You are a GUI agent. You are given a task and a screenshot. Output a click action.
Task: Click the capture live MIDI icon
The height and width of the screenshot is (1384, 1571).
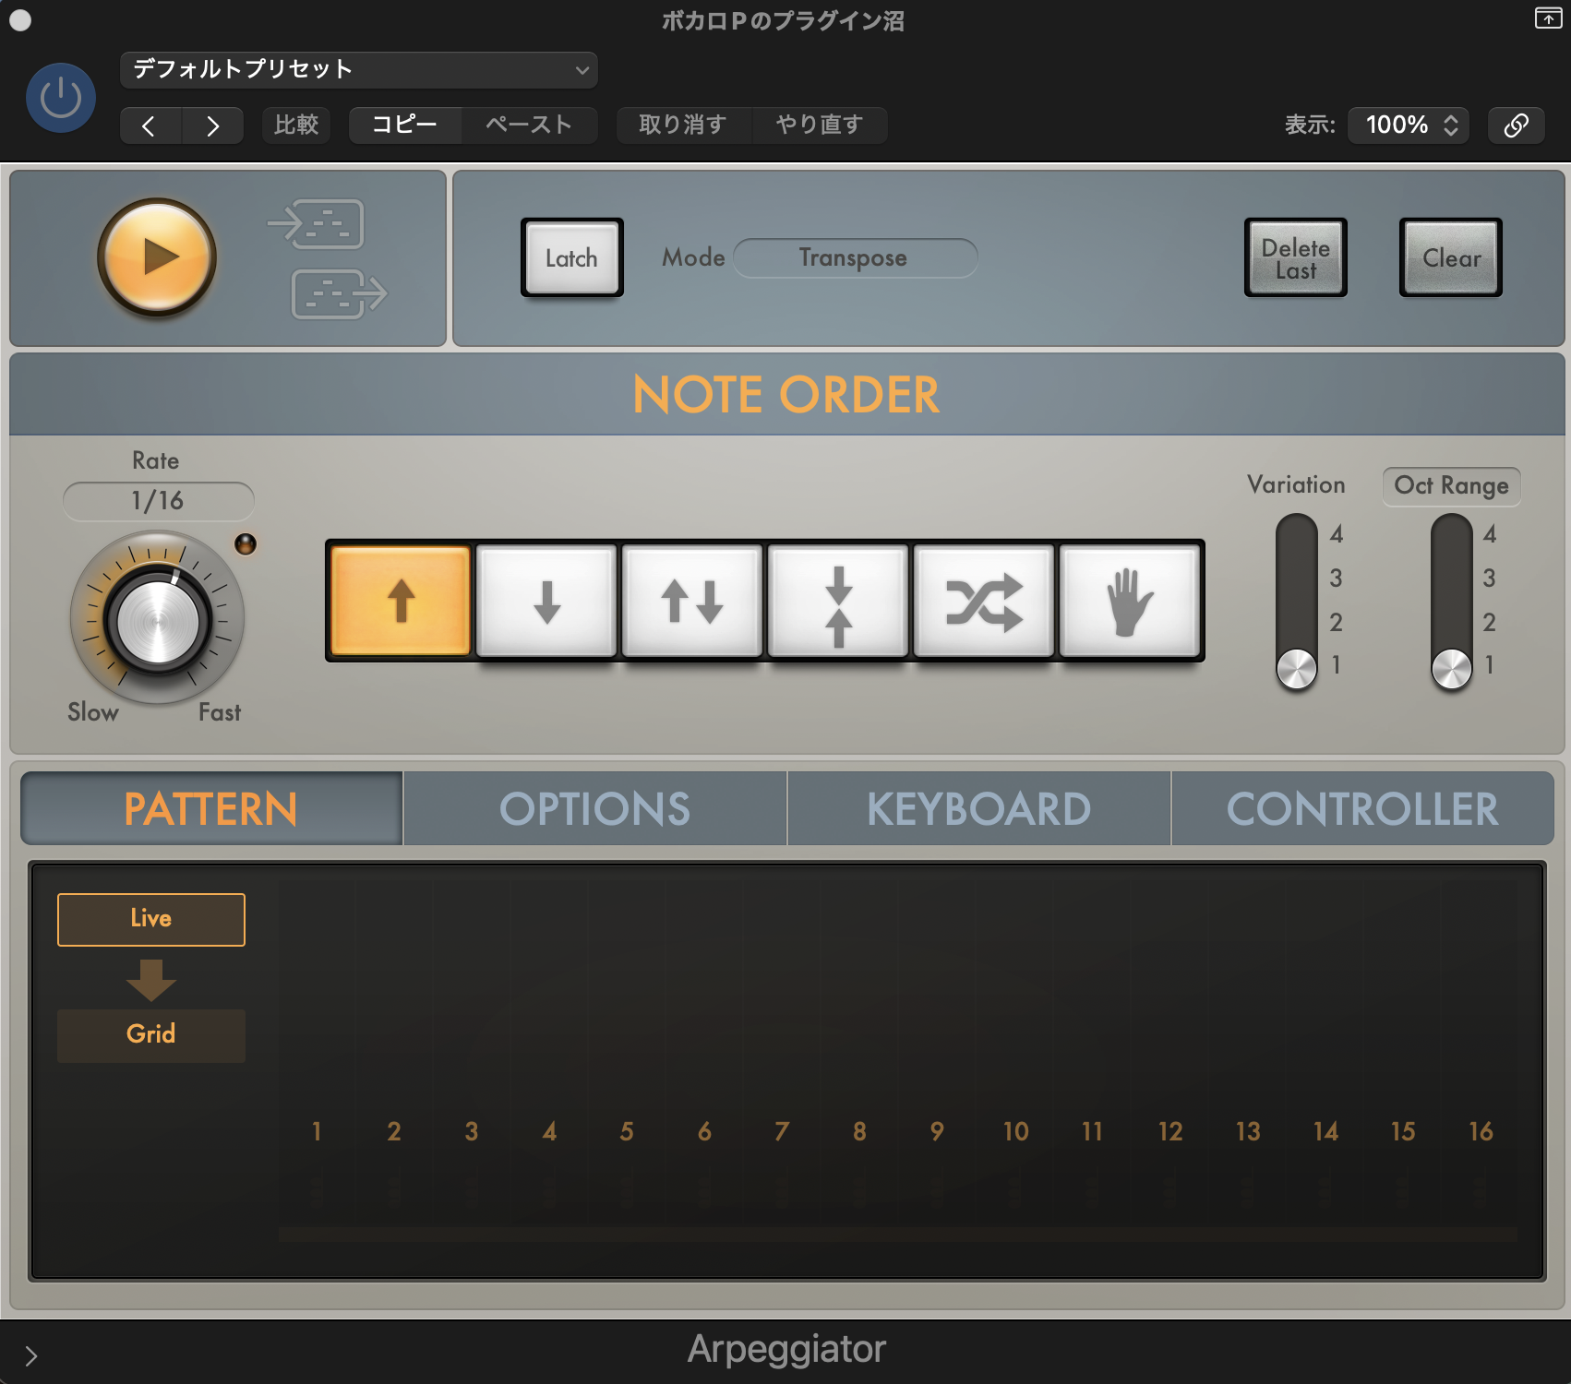pyautogui.click(x=317, y=224)
